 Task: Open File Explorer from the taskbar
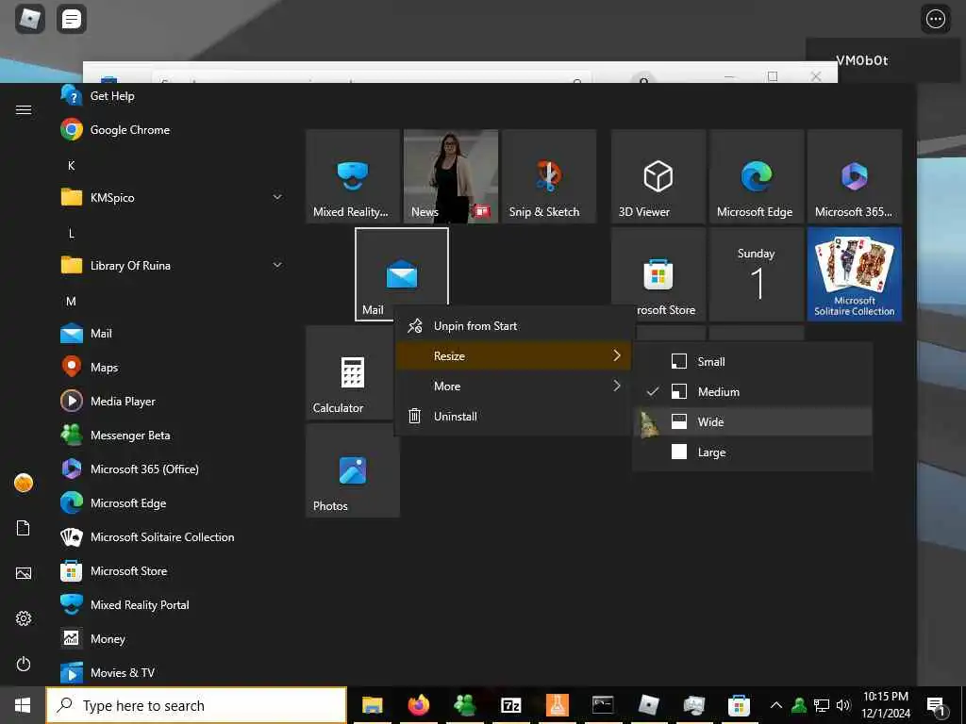point(372,705)
